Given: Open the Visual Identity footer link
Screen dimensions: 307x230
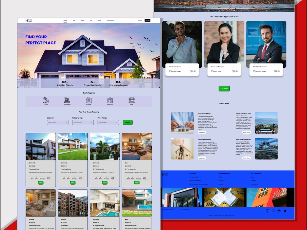Looking at the screenshot, I should pyautogui.click(x=194, y=177).
